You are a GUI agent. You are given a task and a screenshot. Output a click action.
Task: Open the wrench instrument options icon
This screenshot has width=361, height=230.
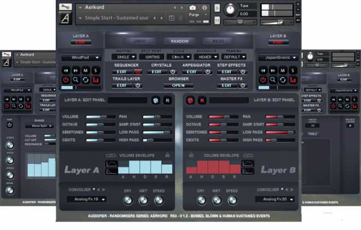pyautogui.click(x=66, y=7)
